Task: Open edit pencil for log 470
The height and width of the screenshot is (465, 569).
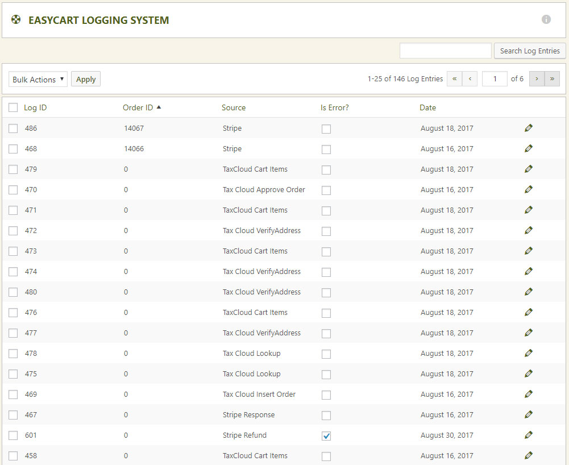Action: coord(529,189)
